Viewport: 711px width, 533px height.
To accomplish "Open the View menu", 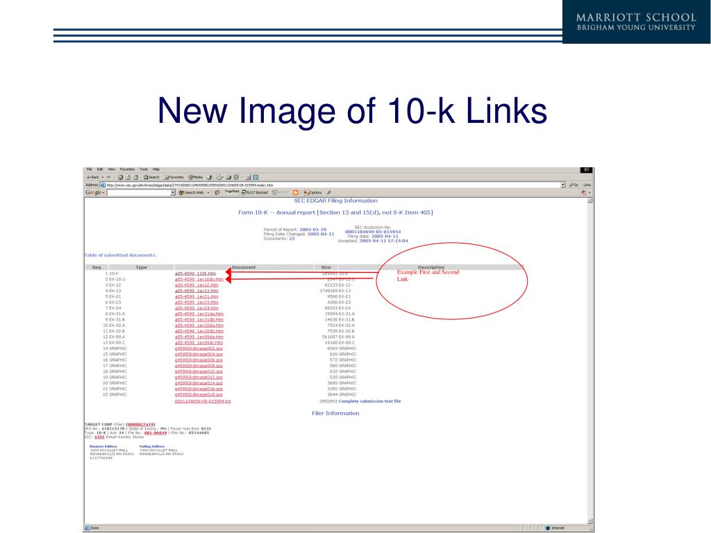I will (112, 169).
